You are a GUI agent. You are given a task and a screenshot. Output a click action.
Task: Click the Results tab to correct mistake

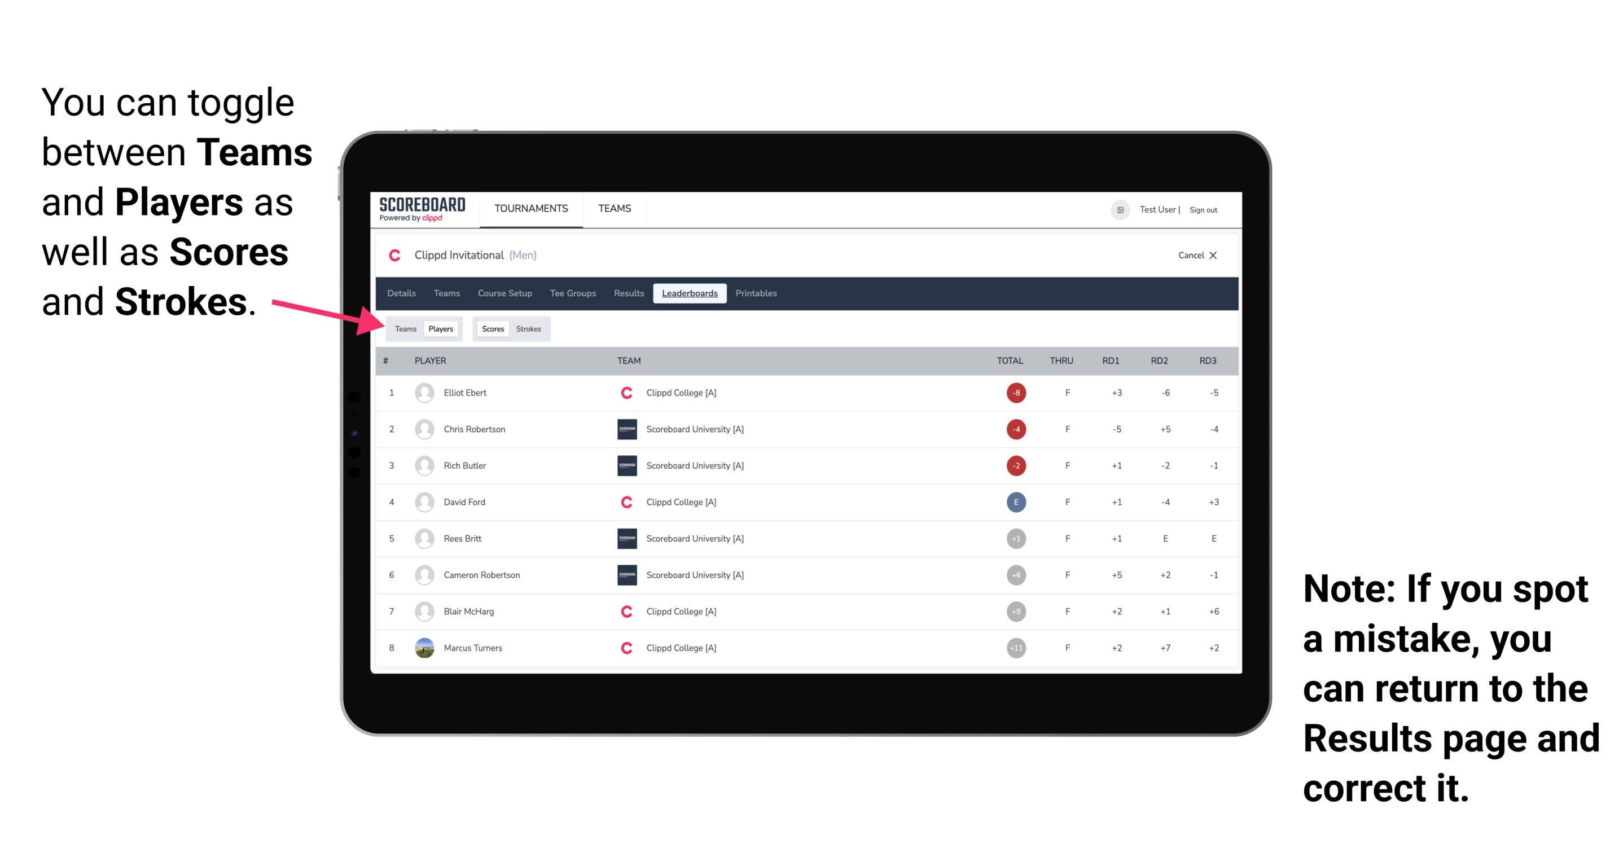click(x=629, y=293)
